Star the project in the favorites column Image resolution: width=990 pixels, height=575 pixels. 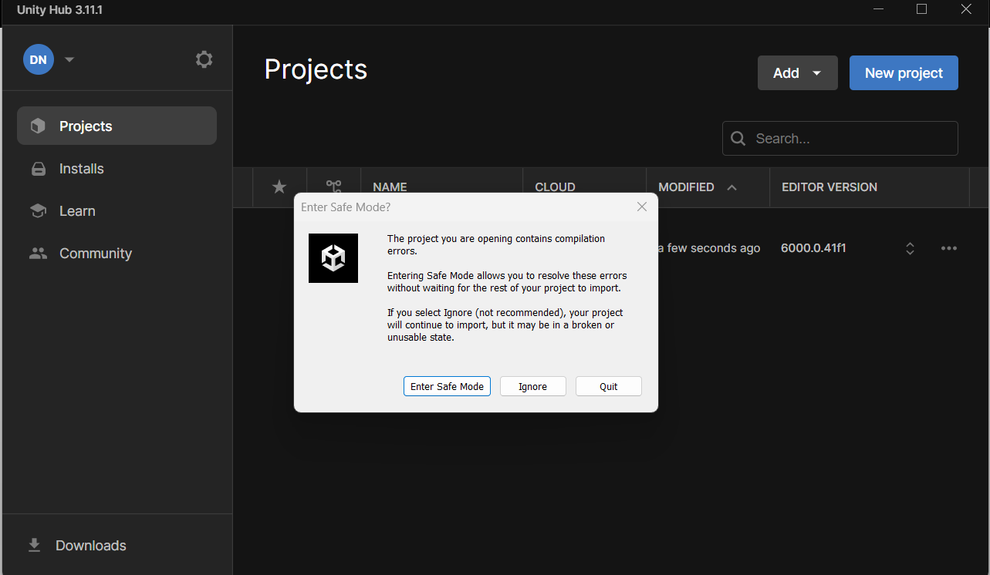[x=279, y=187]
